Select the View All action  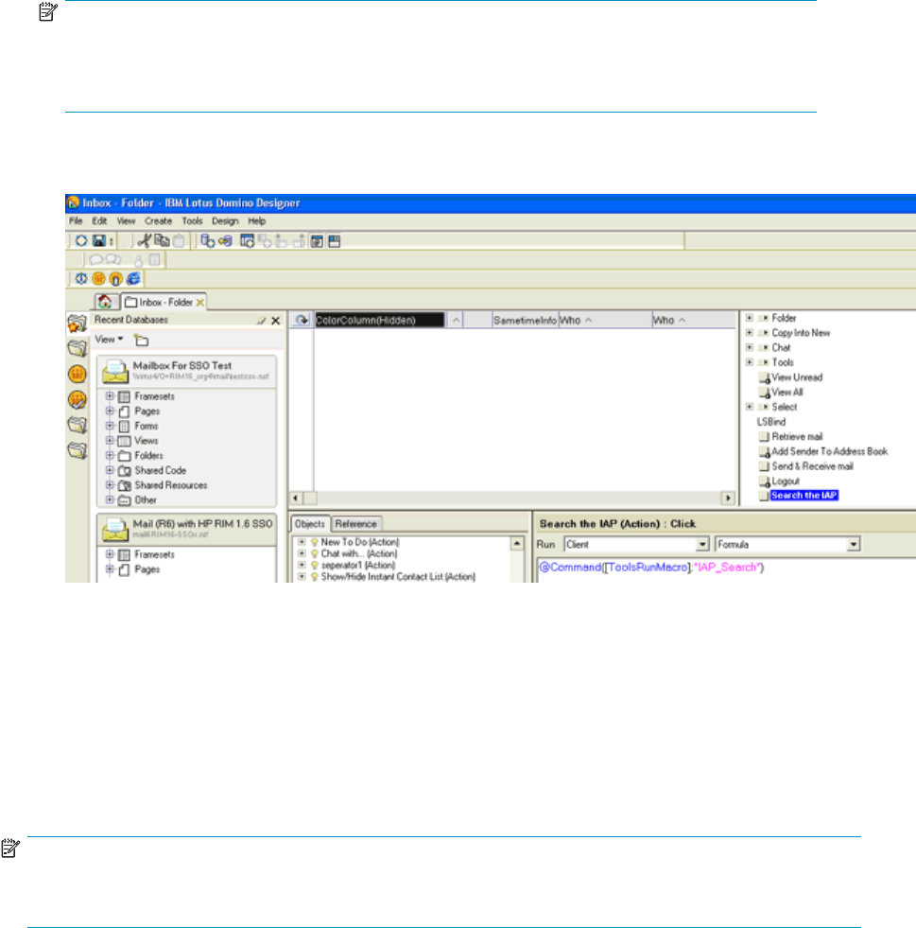tap(787, 392)
